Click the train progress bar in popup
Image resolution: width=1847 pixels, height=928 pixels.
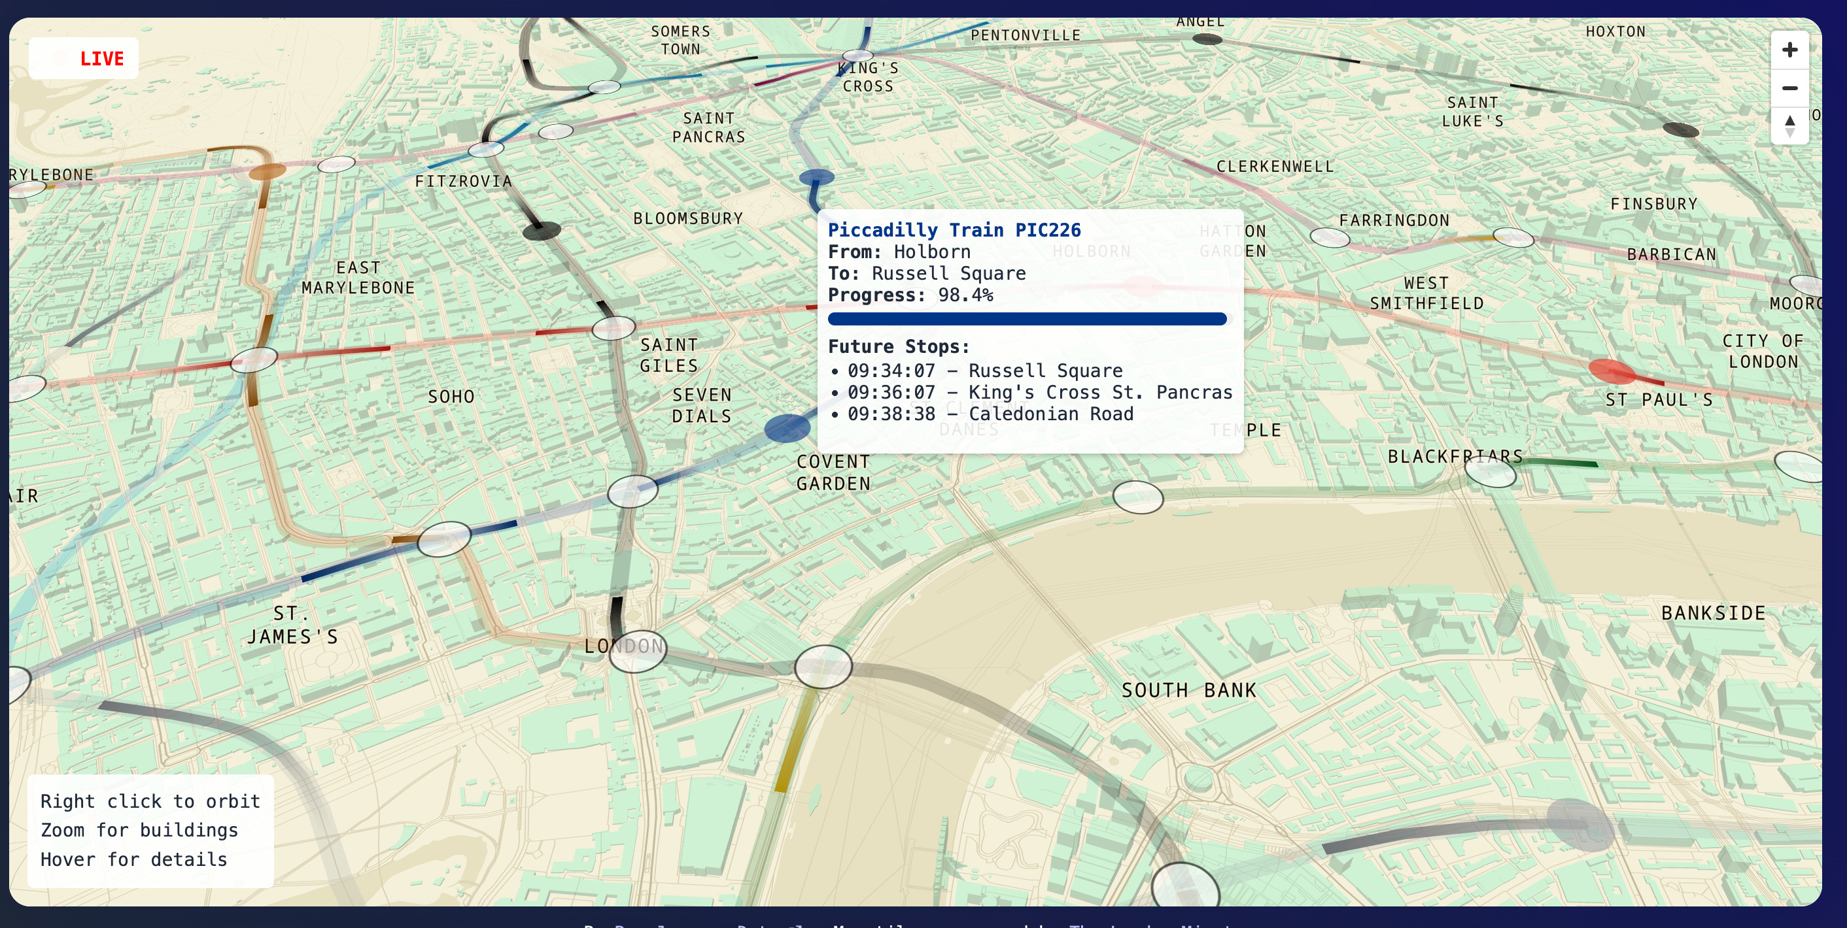tap(1026, 319)
